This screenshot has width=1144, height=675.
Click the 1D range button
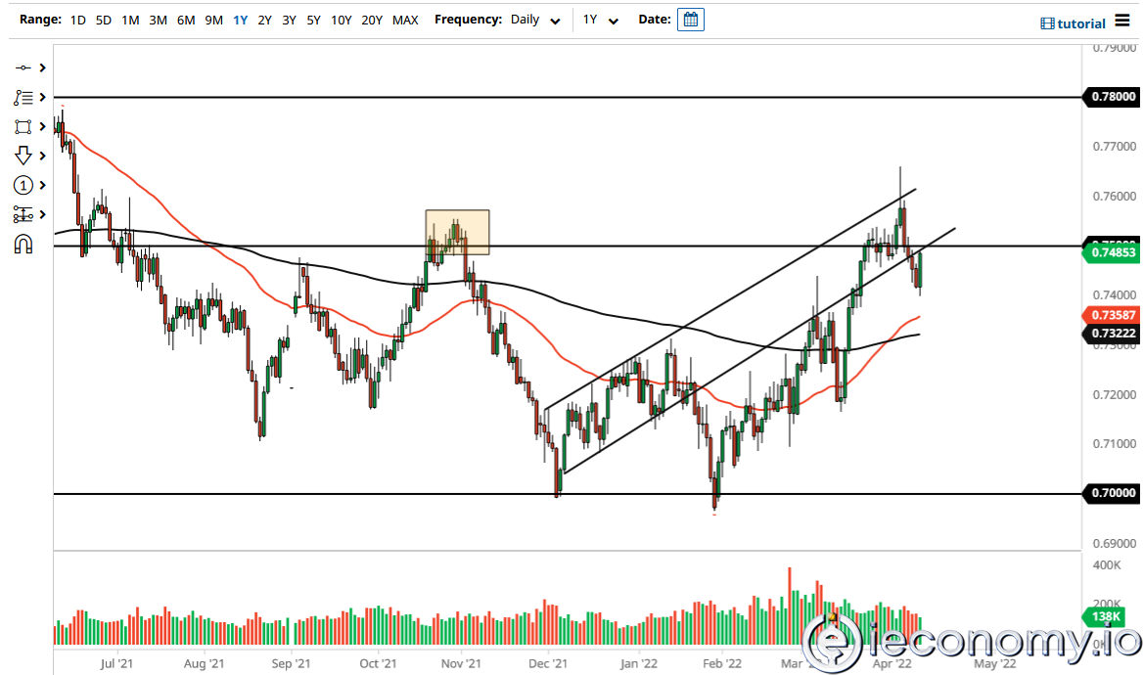click(77, 19)
